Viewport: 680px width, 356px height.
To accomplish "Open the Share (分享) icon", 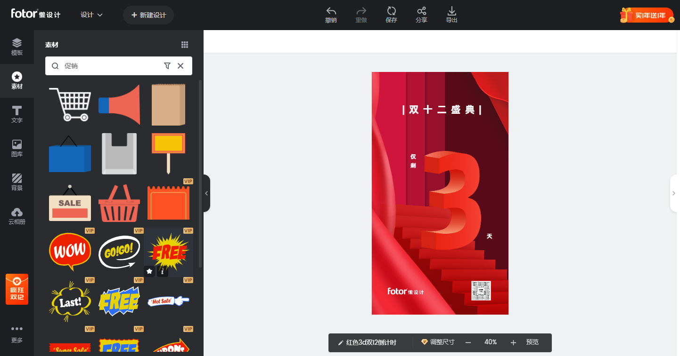I will pos(421,11).
